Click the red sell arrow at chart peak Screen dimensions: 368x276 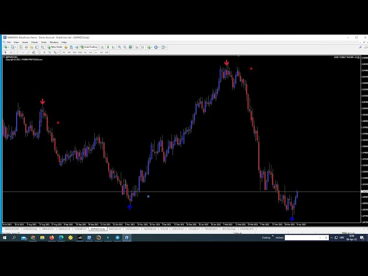click(x=227, y=63)
